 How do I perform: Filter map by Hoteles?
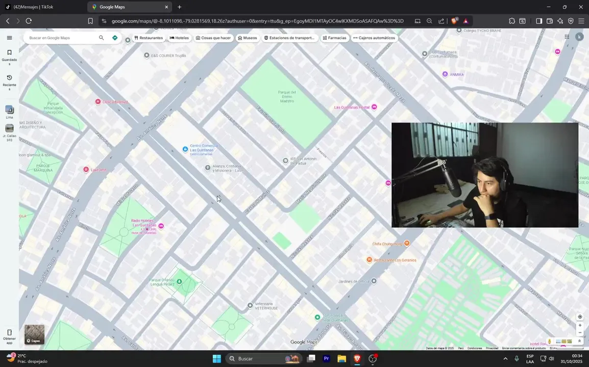(x=179, y=38)
